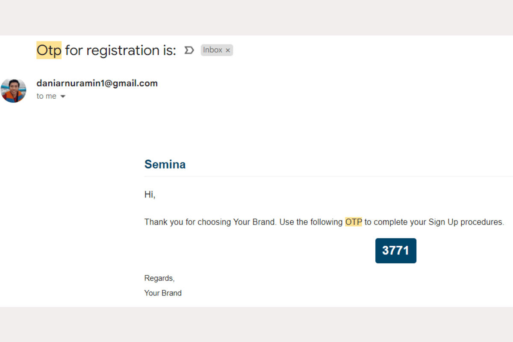Screen dimensions: 513x342
Task: Click the word "procedures" ending the sentence
Action: (482, 222)
